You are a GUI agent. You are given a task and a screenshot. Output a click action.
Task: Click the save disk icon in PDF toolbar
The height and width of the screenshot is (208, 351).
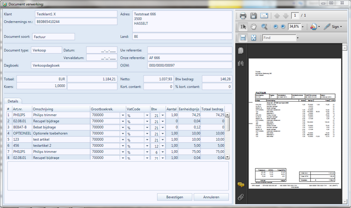(253, 15)
